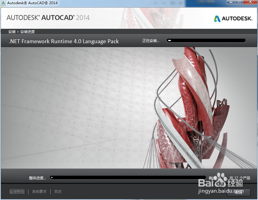The height and width of the screenshot is (200, 258).
Task: Open the 自述 readme link
Action: [x=58, y=191]
